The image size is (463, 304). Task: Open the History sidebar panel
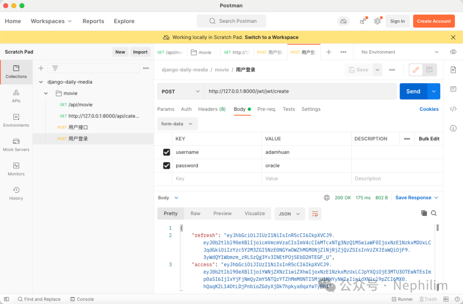16,194
